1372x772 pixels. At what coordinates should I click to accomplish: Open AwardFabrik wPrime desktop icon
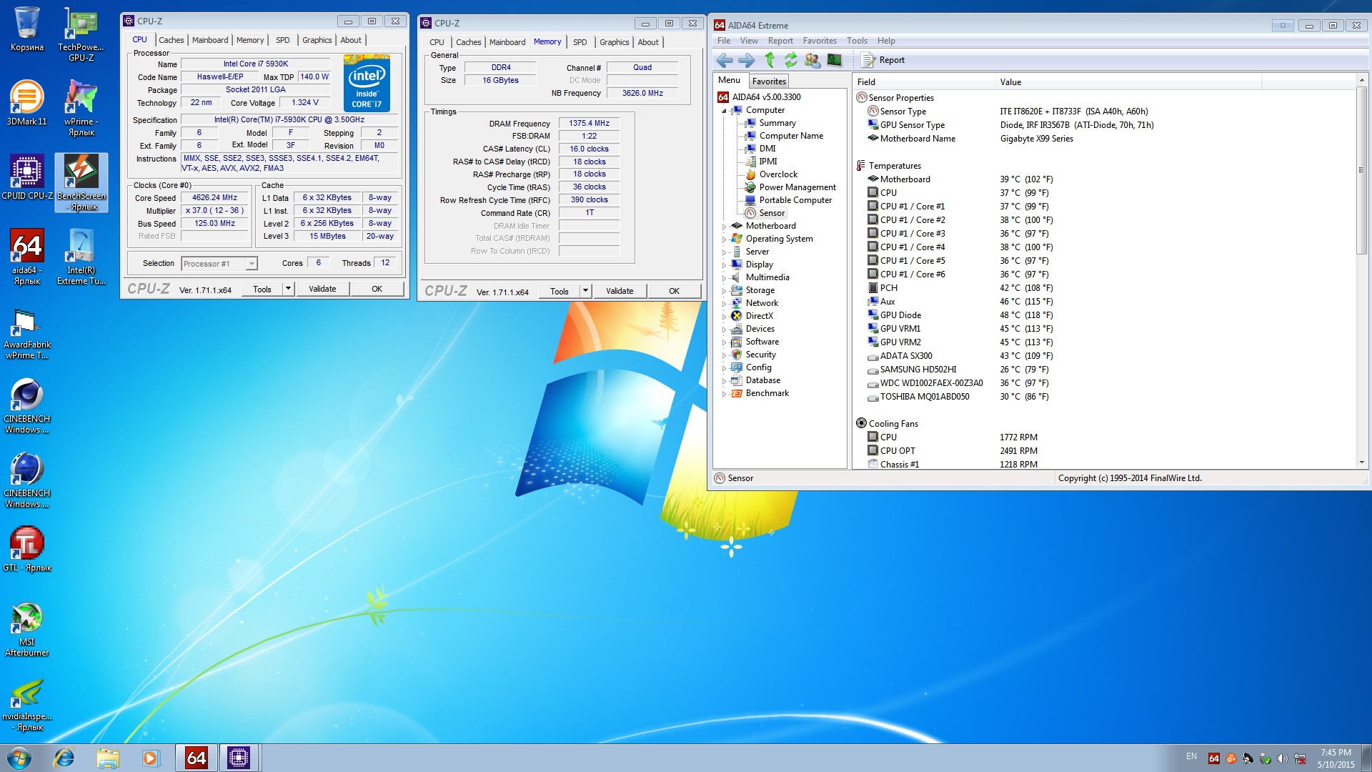26,335
